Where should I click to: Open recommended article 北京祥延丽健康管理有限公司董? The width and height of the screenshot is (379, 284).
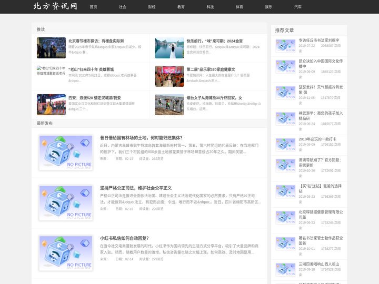coord(321,215)
